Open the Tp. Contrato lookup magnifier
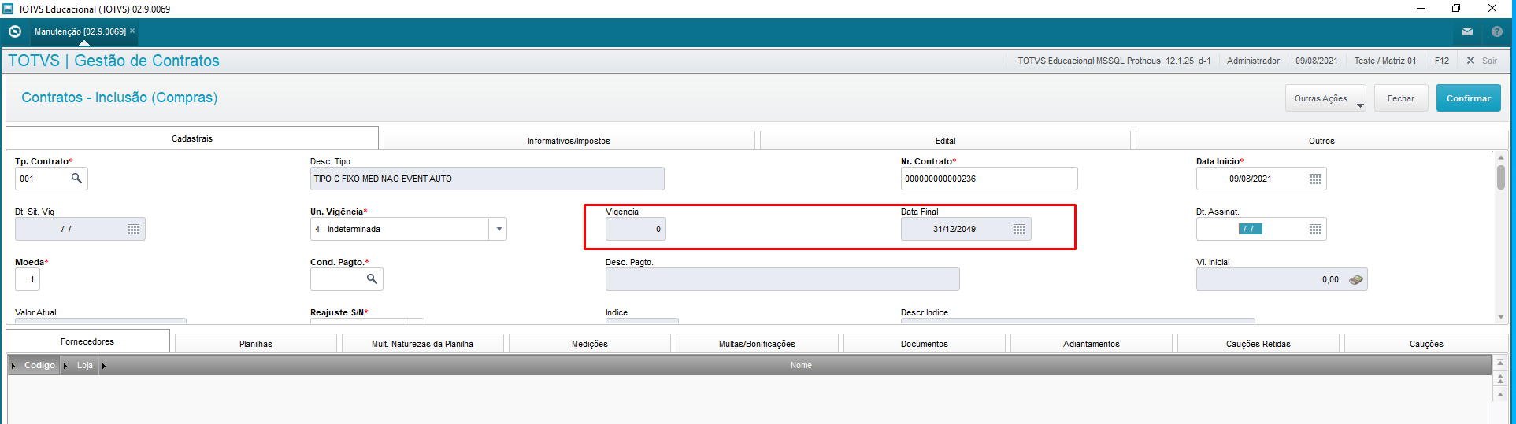 76,179
